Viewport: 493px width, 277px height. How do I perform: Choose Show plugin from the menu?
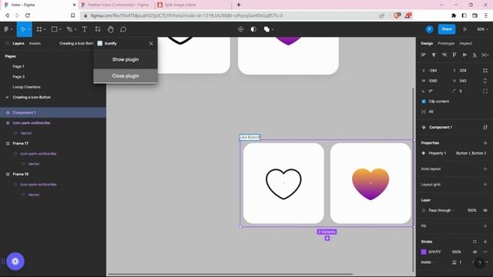pos(126,59)
